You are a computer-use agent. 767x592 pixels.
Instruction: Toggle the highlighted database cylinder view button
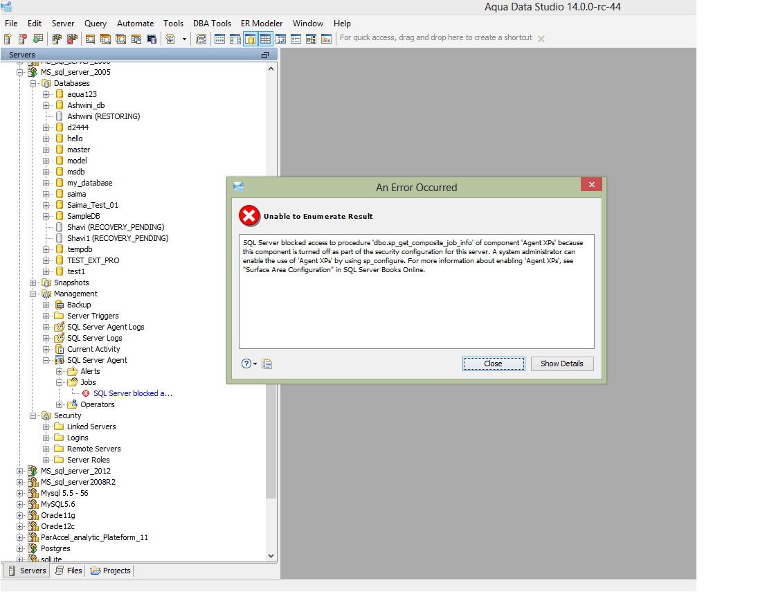[x=250, y=39]
